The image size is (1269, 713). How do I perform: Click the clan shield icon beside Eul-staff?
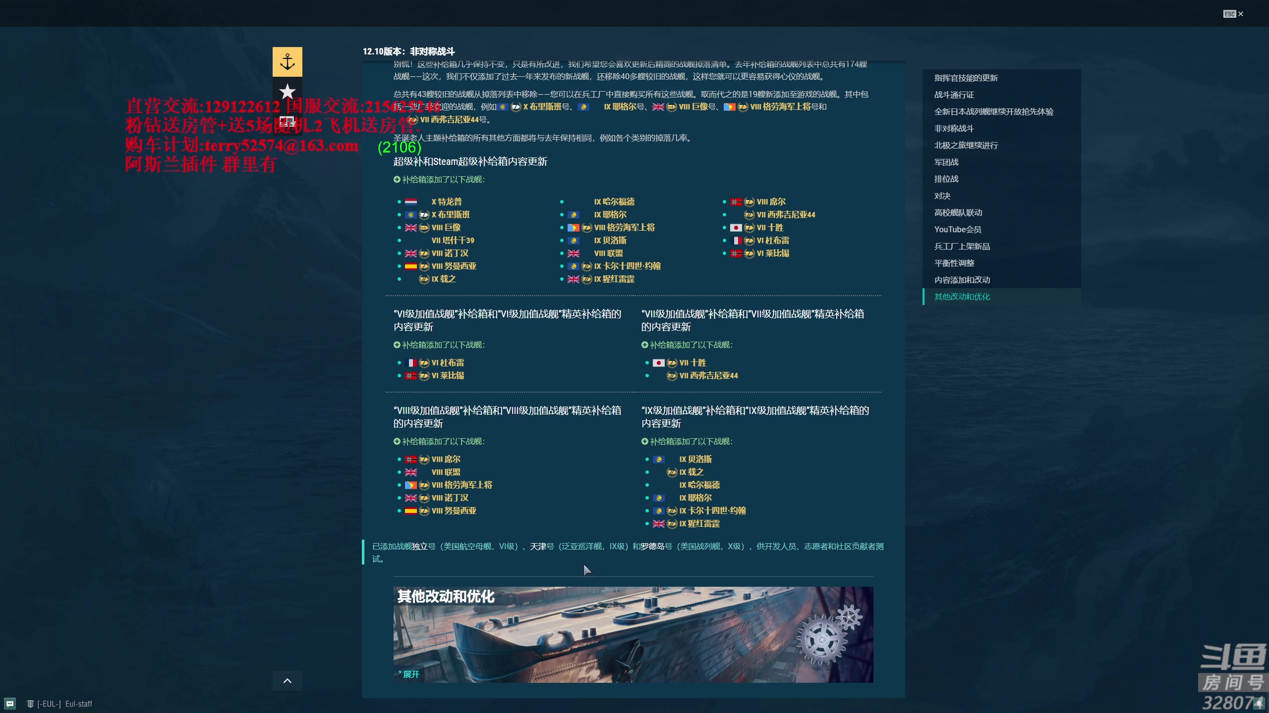(x=30, y=703)
